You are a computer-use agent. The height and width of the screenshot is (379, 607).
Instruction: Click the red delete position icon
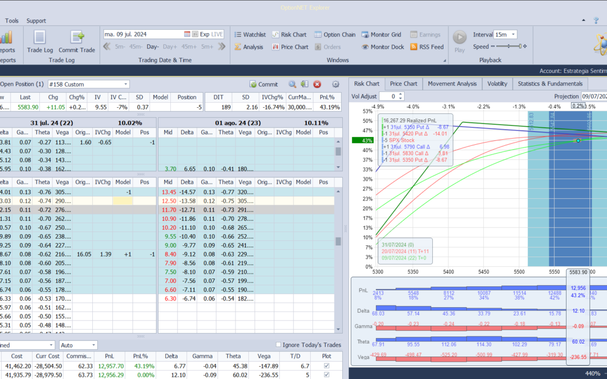coord(317,84)
